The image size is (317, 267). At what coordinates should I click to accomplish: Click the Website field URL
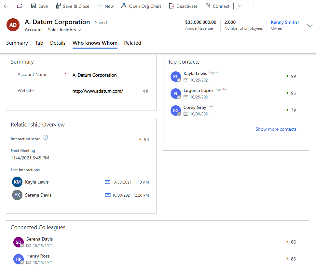98,91
